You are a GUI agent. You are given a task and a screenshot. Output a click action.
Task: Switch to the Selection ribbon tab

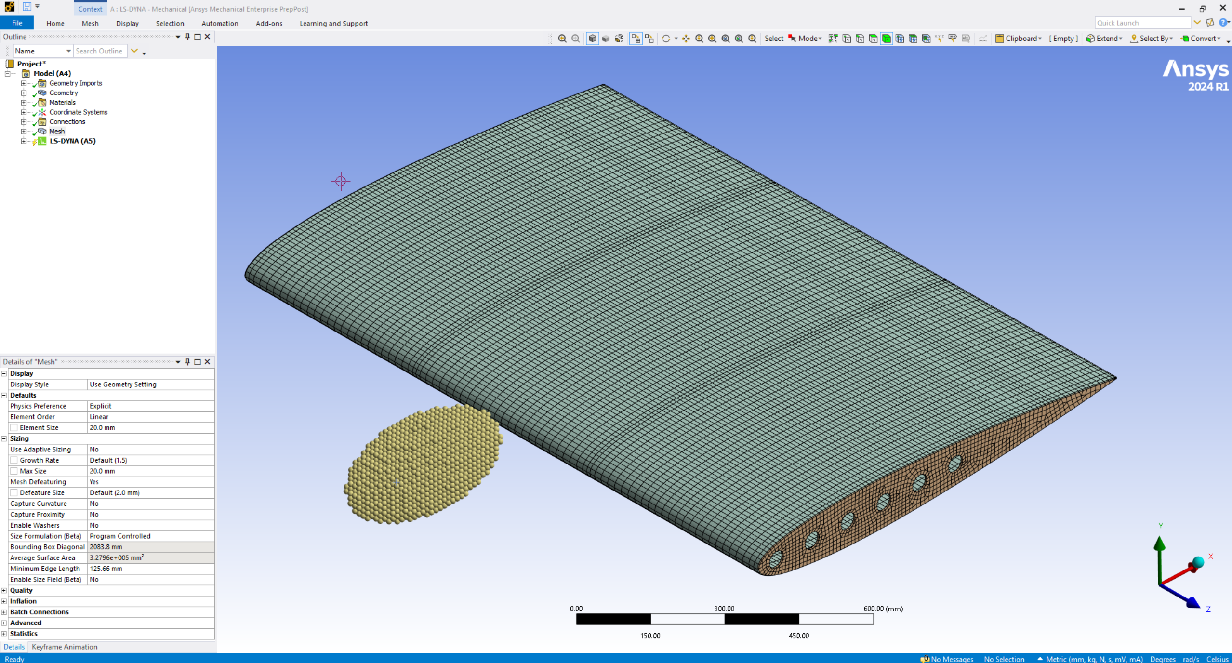(170, 23)
